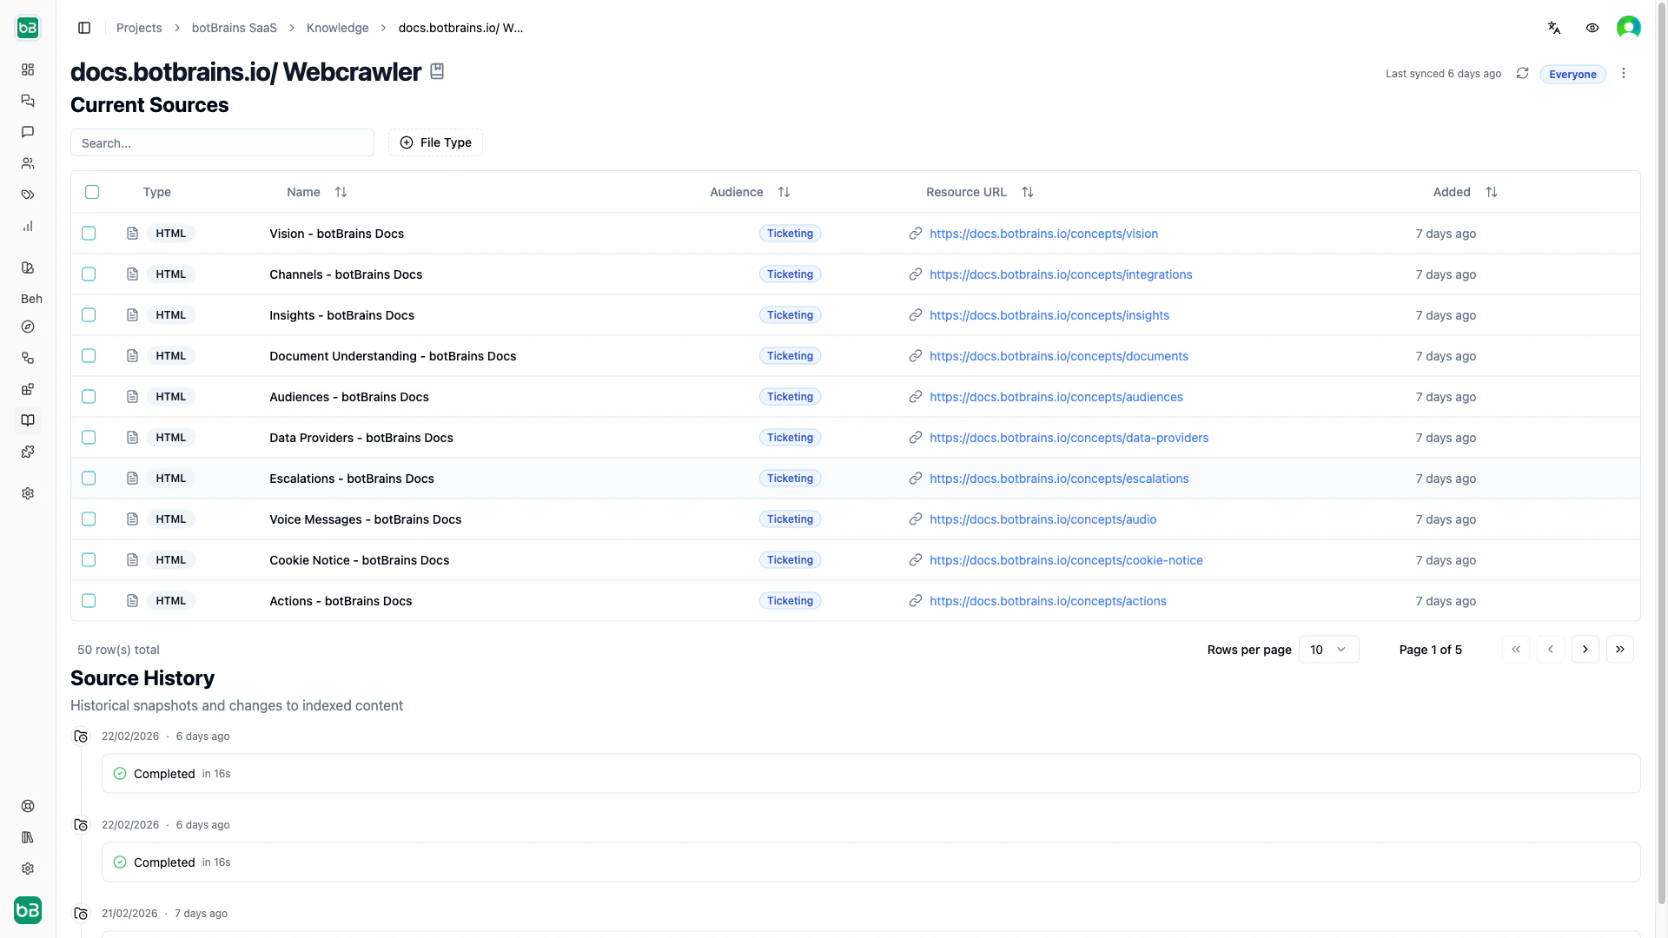Screen dimensions: 1668x938
Task: Type a query in the Search field
Action: [x=222, y=142]
